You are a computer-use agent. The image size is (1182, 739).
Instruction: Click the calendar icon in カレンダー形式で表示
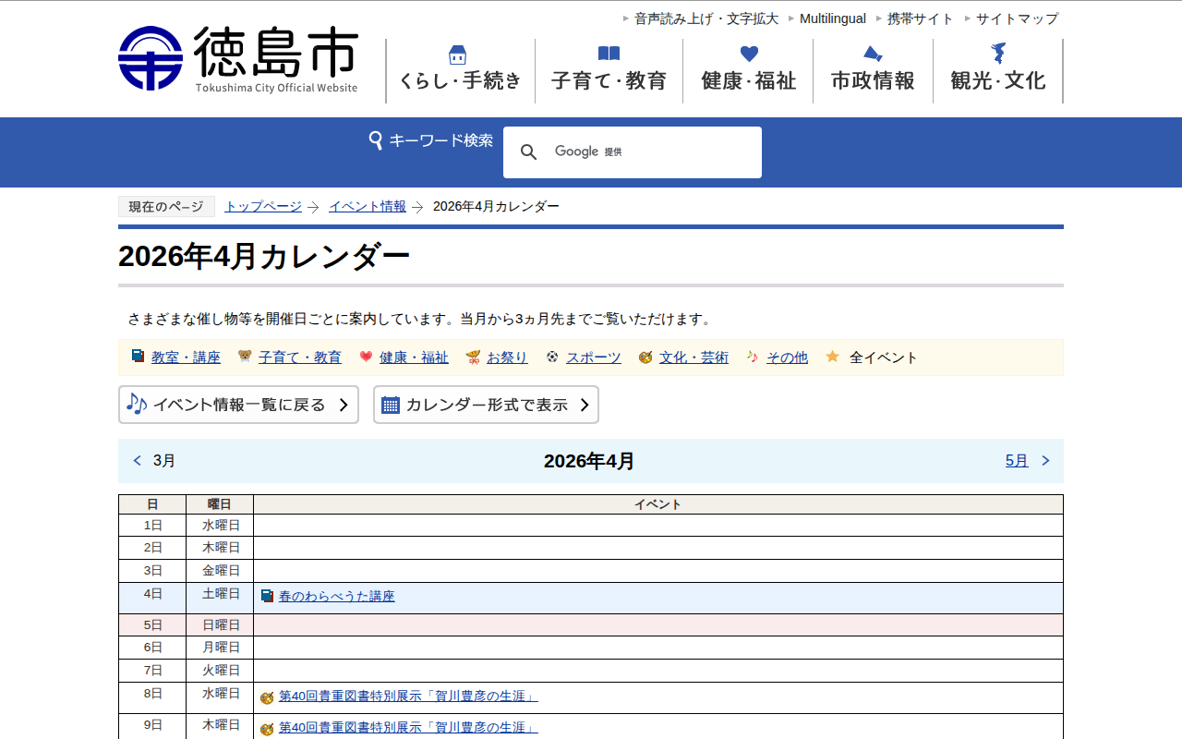391,405
